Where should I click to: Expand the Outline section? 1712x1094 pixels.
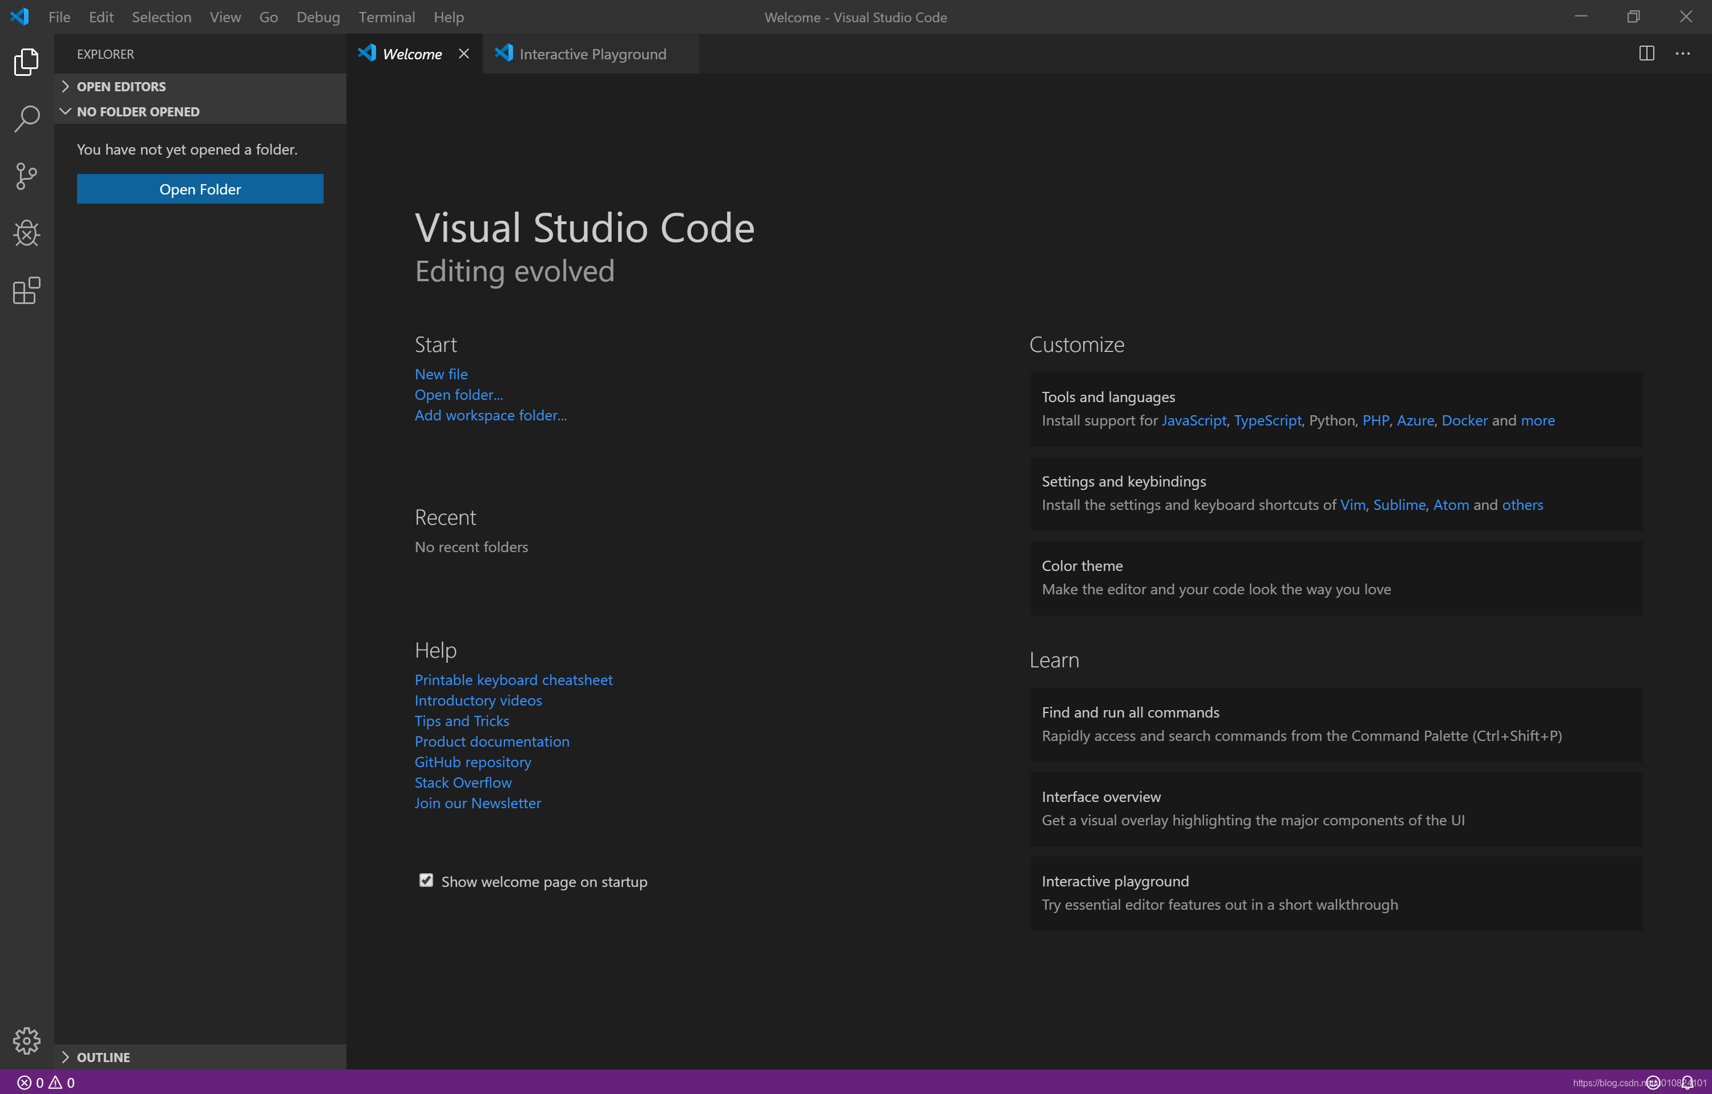point(103,1057)
